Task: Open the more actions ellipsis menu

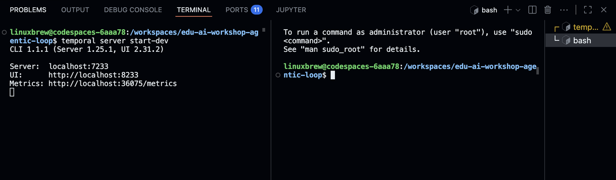Action: pyautogui.click(x=564, y=10)
